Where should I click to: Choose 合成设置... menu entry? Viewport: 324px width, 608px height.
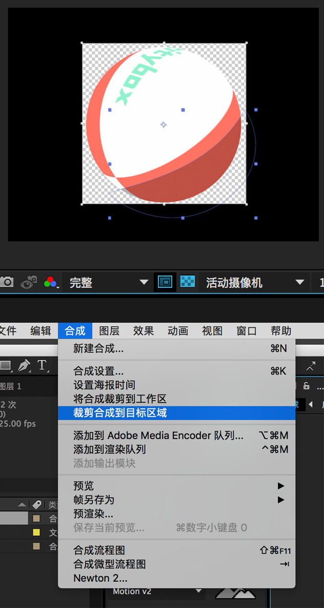click(x=177, y=371)
